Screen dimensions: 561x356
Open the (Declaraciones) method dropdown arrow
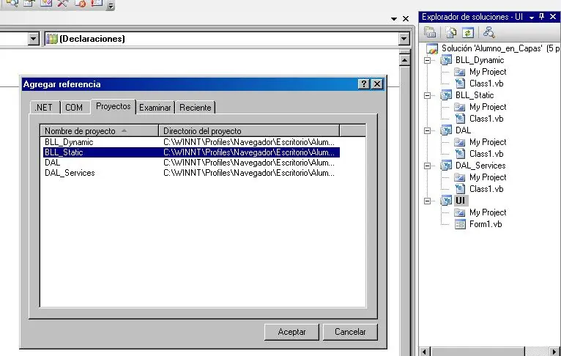(x=404, y=39)
